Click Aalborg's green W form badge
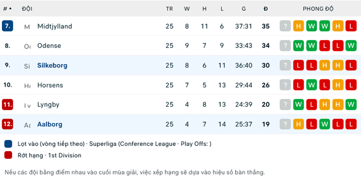This screenshot has height=182, width=361. click(x=324, y=124)
